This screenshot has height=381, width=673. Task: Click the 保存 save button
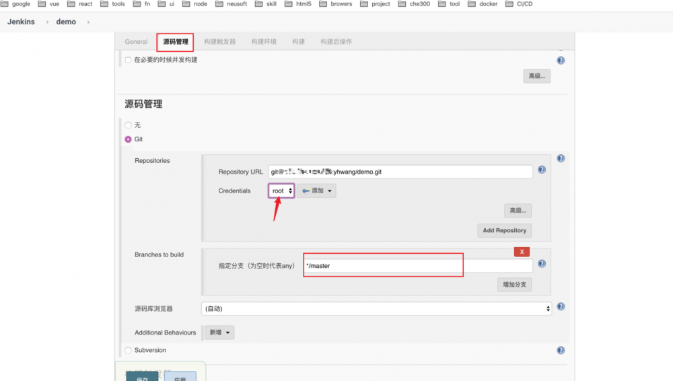pyautogui.click(x=142, y=378)
